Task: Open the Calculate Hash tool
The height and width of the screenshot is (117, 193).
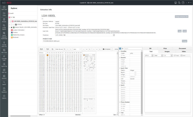Action: (x=4, y=58)
